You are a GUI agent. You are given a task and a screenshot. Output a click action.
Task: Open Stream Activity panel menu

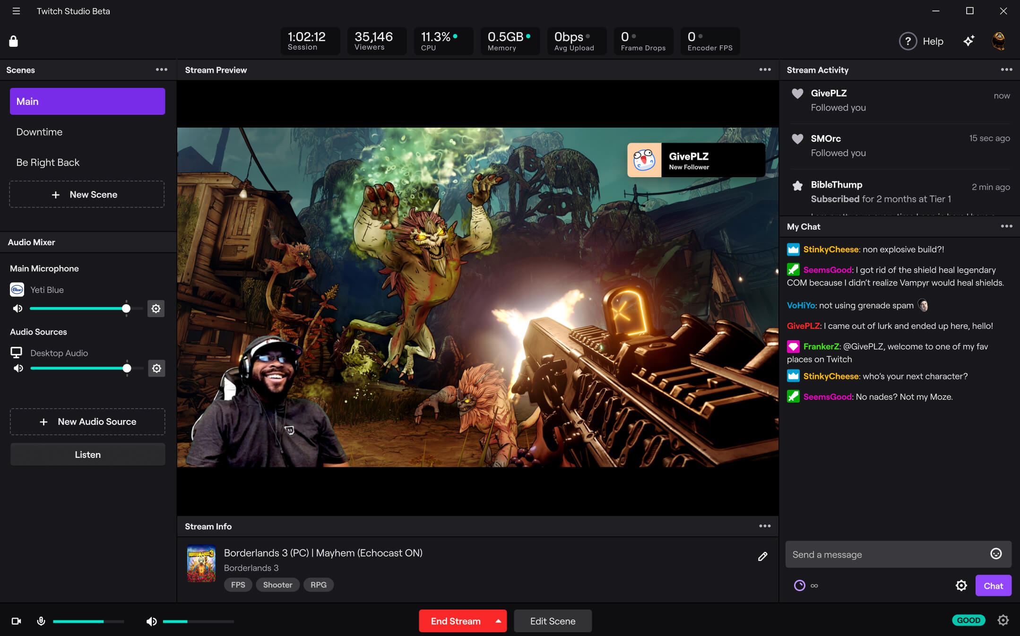[x=1007, y=69]
